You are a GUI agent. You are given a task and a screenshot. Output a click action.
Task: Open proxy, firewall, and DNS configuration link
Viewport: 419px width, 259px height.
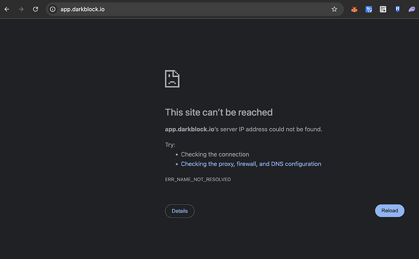251,164
